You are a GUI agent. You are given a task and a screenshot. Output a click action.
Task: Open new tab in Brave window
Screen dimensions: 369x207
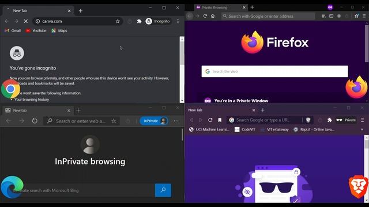(263, 110)
